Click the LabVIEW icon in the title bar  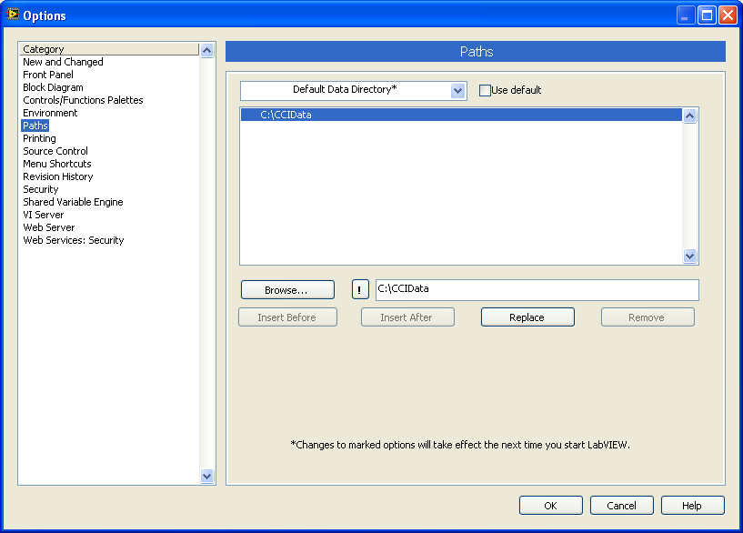(x=13, y=15)
